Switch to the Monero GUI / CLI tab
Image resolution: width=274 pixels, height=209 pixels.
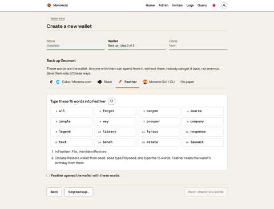(x=159, y=82)
